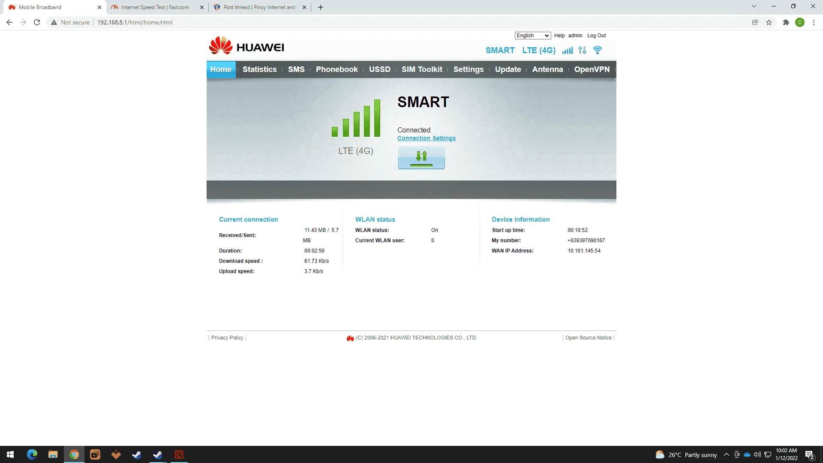The image size is (823, 463).
Task: Click the Not secure site info warning
Action: 70,22
